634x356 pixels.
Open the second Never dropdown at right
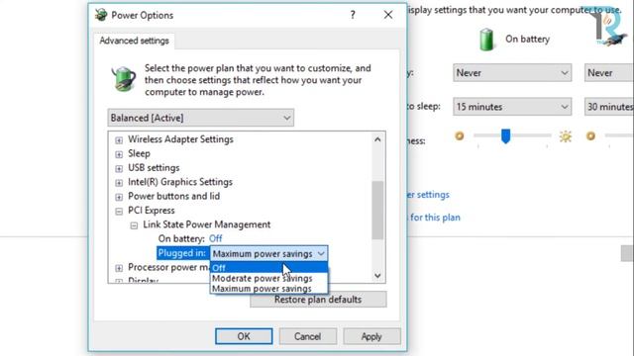coord(609,72)
